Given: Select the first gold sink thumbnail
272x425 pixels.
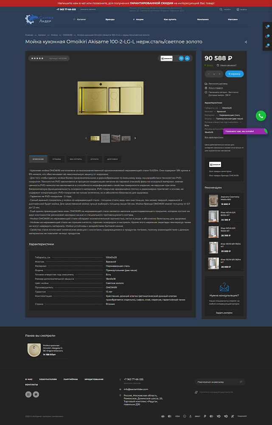Looking at the screenshot, I should [95, 138].
